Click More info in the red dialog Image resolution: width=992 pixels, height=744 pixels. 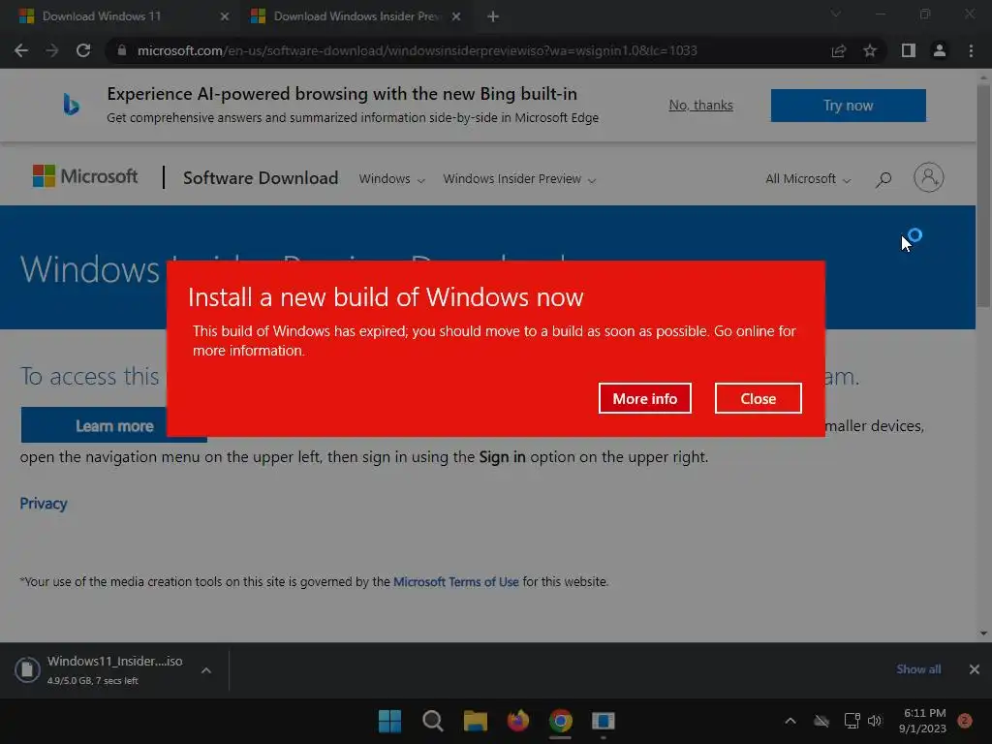coord(644,398)
